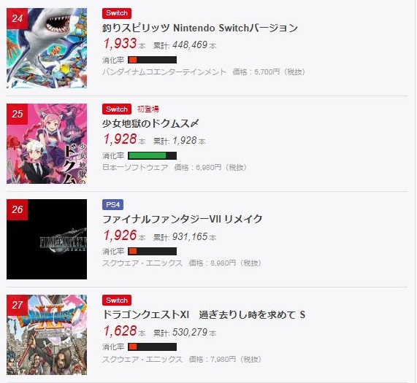Image resolution: width=417 pixels, height=383 pixels.
Task: Click the Switch tag for 少女地獄のドクムス〆
Action: pyautogui.click(x=117, y=109)
